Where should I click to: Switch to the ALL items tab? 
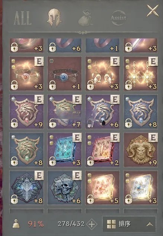click(23, 18)
